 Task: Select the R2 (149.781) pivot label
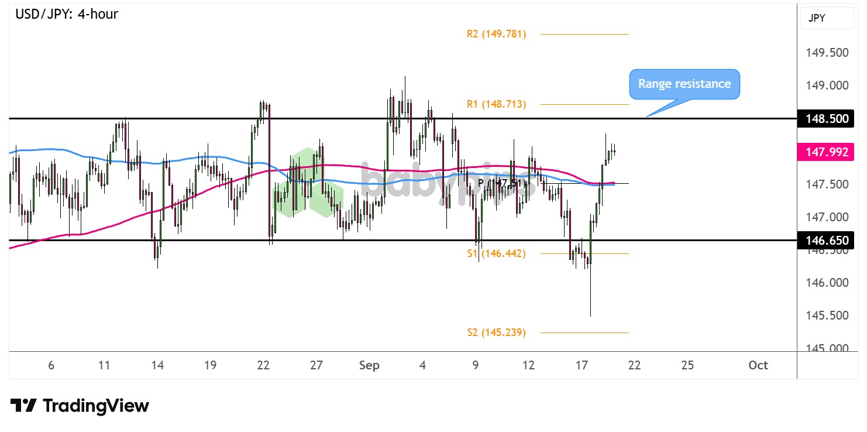point(496,34)
